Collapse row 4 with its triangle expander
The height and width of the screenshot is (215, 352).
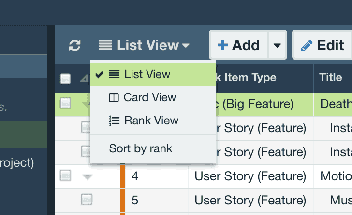[88, 177]
